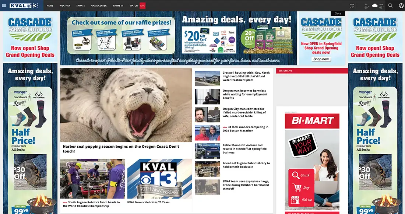Open the Chime In menu
405x214 pixels.
click(118, 6)
